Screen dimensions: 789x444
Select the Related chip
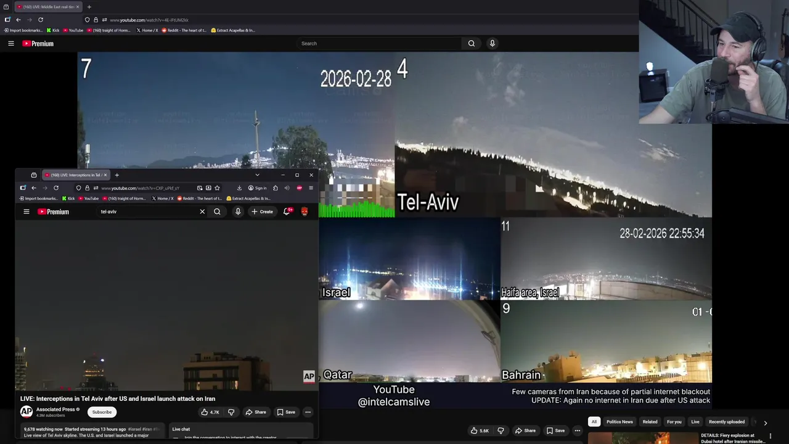point(650,422)
